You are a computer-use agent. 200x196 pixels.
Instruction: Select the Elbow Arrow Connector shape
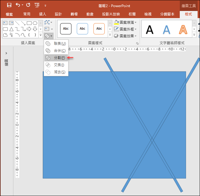tap(23, 29)
